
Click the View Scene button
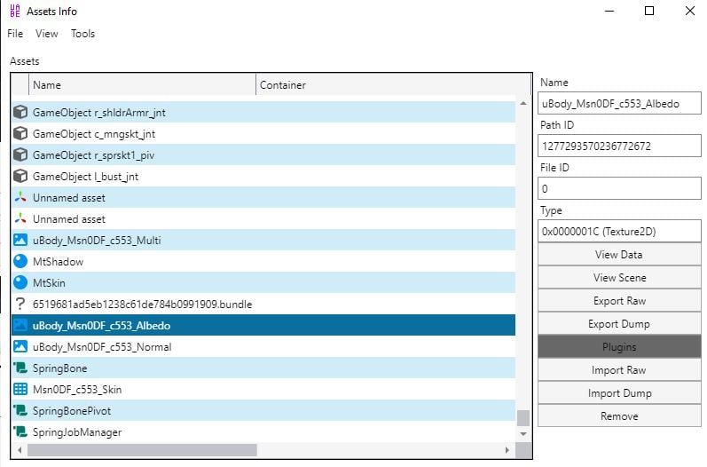(x=618, y=278)
